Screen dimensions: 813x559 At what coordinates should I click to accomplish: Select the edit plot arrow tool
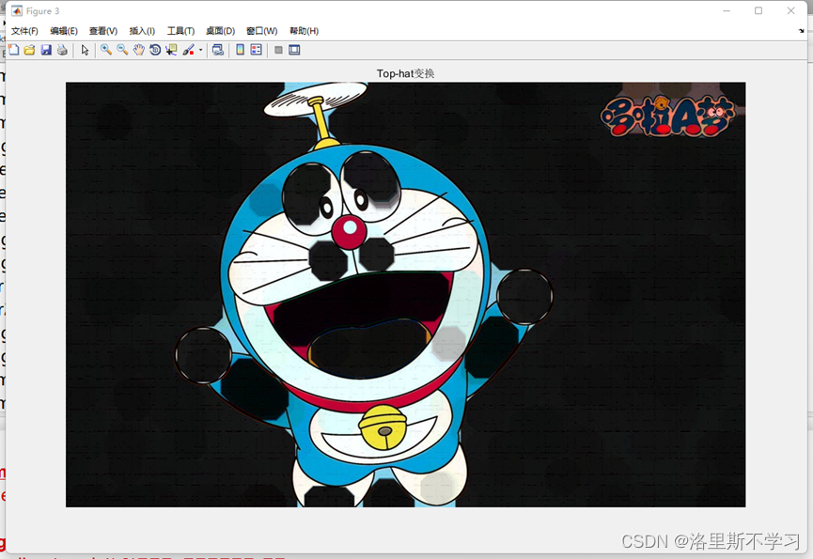click(85, 50)
